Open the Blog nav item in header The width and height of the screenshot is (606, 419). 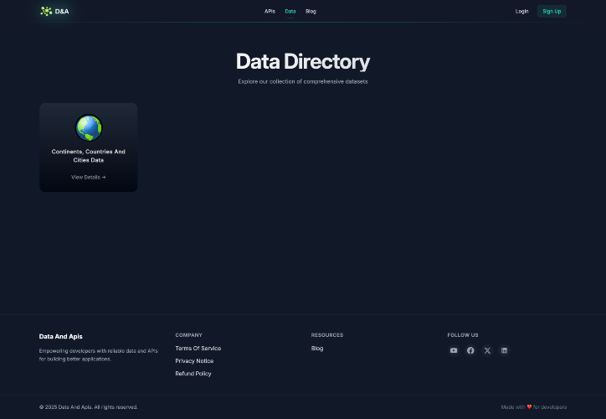click(x=311, y=11)
